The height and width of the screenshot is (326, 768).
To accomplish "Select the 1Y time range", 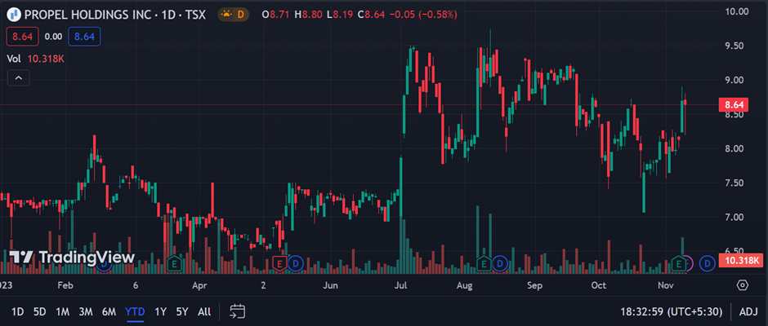I will [160, 311].
